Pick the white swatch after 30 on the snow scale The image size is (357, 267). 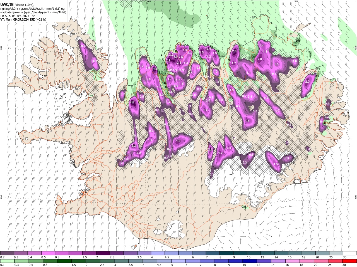tap(349, 253)
